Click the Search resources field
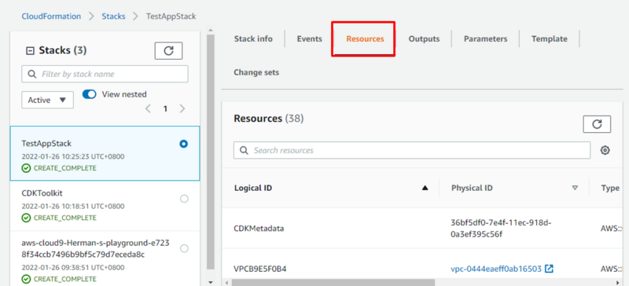The image size is (629, 286). (412, 150)
